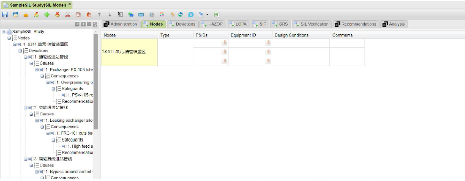The image size is (465, 181).
Task: Open the SIL Verification tab
Action: point(311,24)
